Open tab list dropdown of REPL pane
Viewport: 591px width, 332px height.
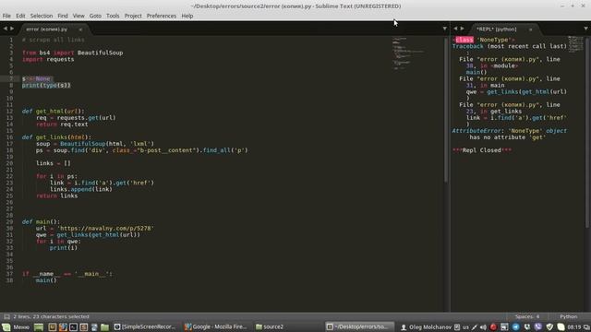pos(585,29)
